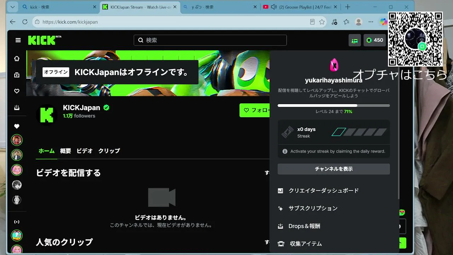Open the reader view icon in address bar
The height and width of the screenshot is (255, 453).
coord(312,22)
